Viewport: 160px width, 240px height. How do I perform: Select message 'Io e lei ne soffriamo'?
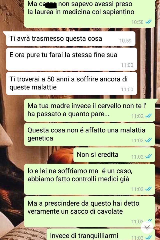pos(89,179)
